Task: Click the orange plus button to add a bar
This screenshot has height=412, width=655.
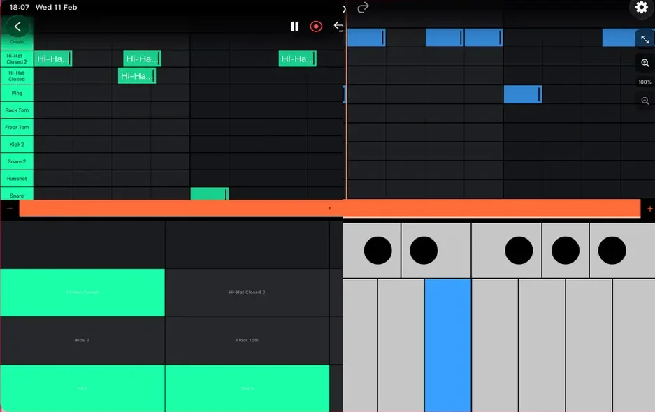Action: coord(649,209)
